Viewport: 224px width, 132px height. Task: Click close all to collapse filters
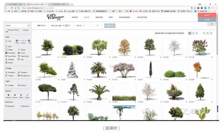pyautogui.click(x=26, y=30)
